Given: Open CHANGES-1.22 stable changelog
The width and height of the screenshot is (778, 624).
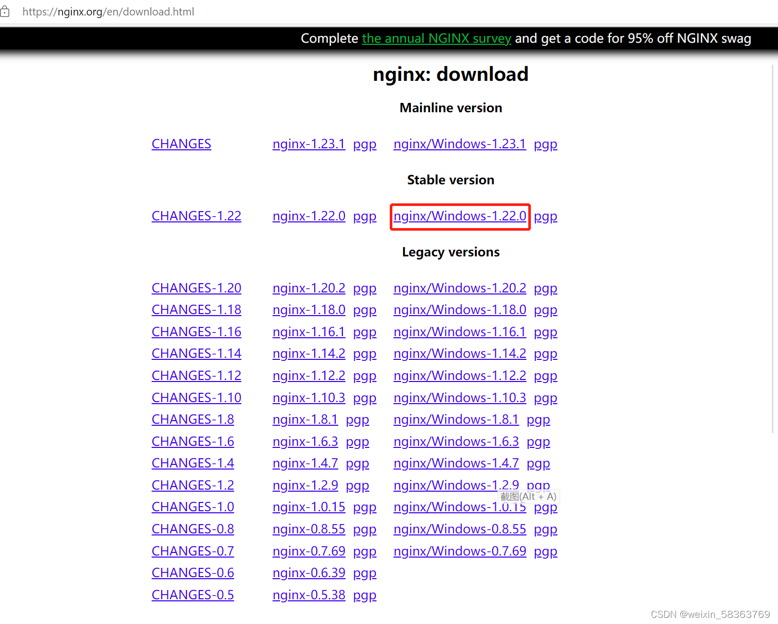Looking at the screenshot, I should tap(196, 216).
